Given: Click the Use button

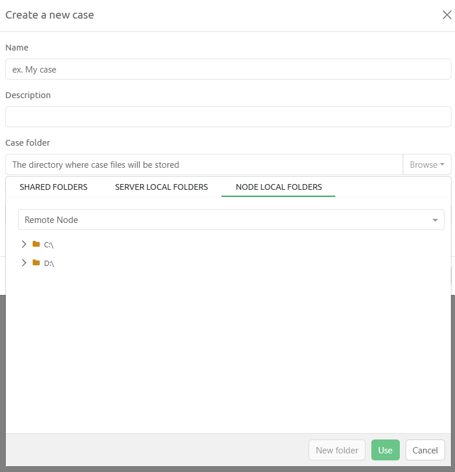Looking at the screenshot, I should (385, 450).
